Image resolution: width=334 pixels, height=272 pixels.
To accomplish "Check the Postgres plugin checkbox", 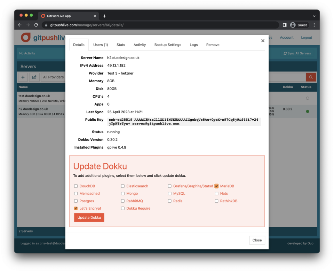I will pyautogui.click(x=76, y=201).
